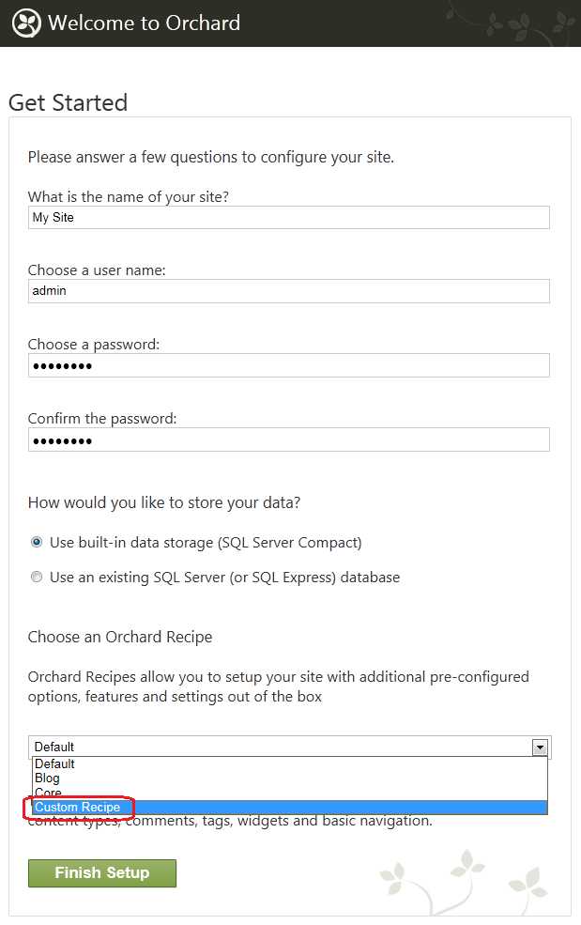Click into the Confirm the password field
The width and height of the screenshot is (581, 925).
point(289,440)
